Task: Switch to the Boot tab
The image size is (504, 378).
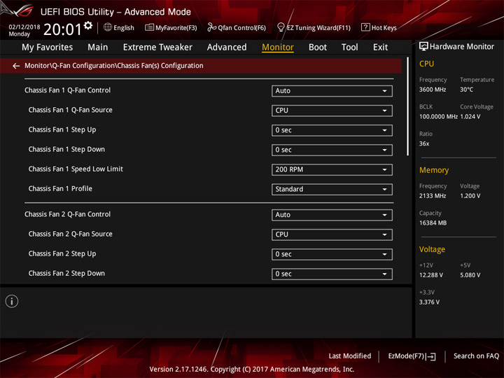Action: [x=318, y=48]
